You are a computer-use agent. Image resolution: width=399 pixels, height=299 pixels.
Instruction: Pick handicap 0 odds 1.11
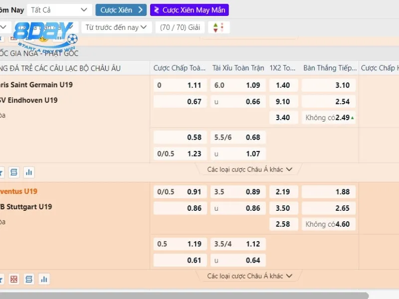click(x=180, y=85)
